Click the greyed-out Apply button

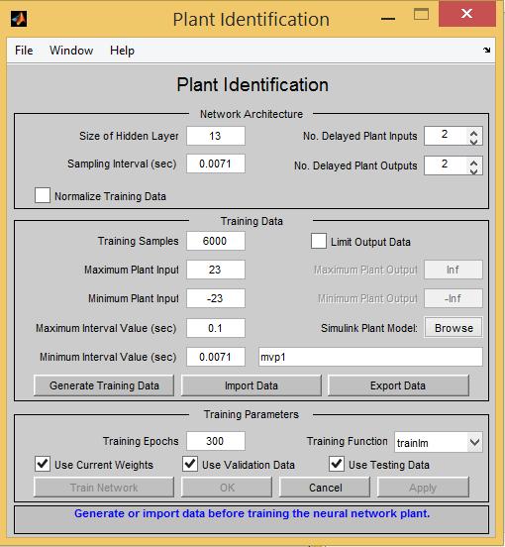tap(423, 487)
